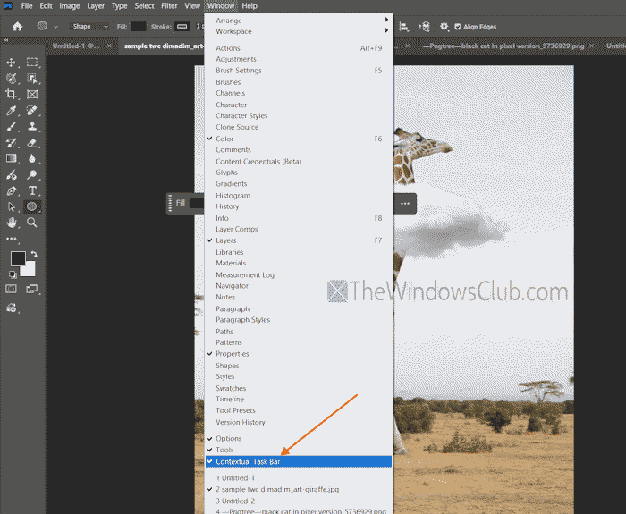626x514 pixels.
Task: Select the Crop tool
Action: click(11, 94)
